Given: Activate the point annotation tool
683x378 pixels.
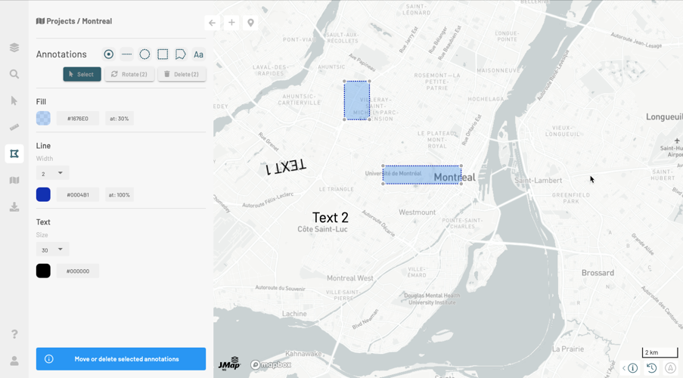Looking at the screenshot, I should [109, 54].
